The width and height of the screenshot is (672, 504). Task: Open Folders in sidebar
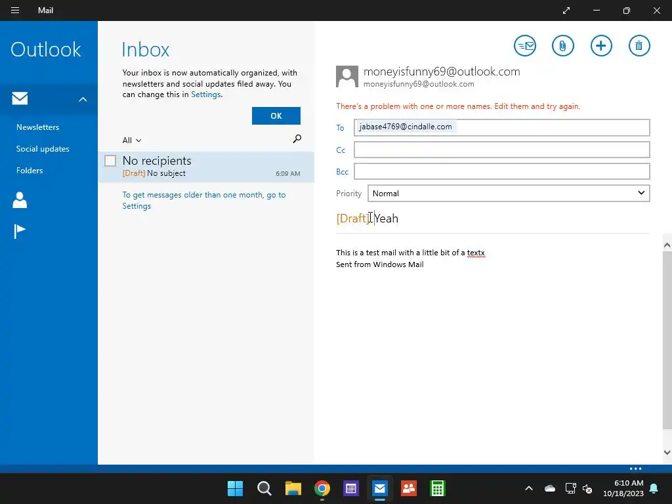point(30,170)
